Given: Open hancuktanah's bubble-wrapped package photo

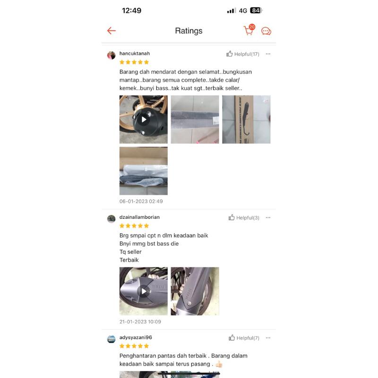Looking at the screenshot, I should 195,120.
